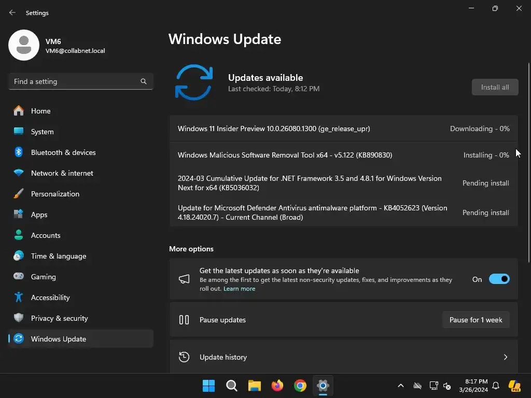Click Install all button
Screen dimensions: 531x398
point(495,87)
